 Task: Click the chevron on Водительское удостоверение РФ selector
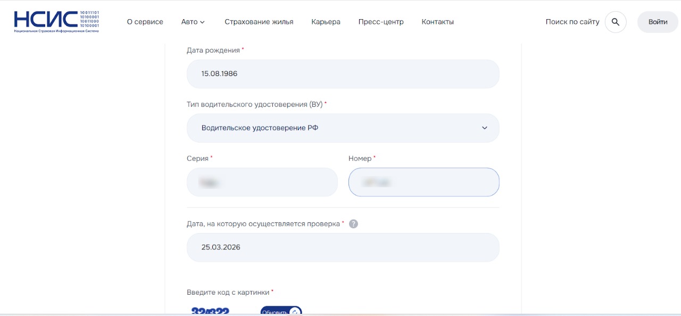(484, 128)
